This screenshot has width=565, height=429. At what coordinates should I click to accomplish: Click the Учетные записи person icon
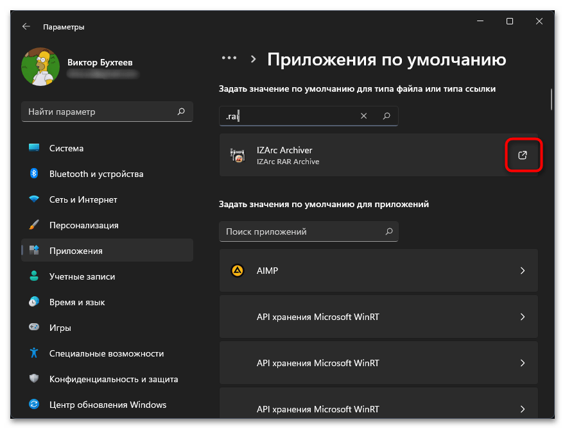point(34,276)
